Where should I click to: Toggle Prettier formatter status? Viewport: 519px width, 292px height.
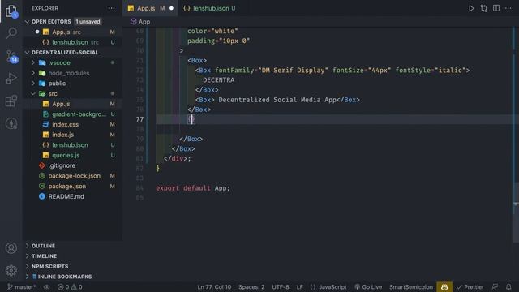470,287
